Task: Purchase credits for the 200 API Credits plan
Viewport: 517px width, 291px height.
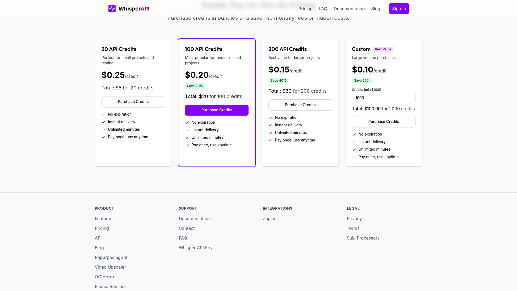Action: (300, 105)
